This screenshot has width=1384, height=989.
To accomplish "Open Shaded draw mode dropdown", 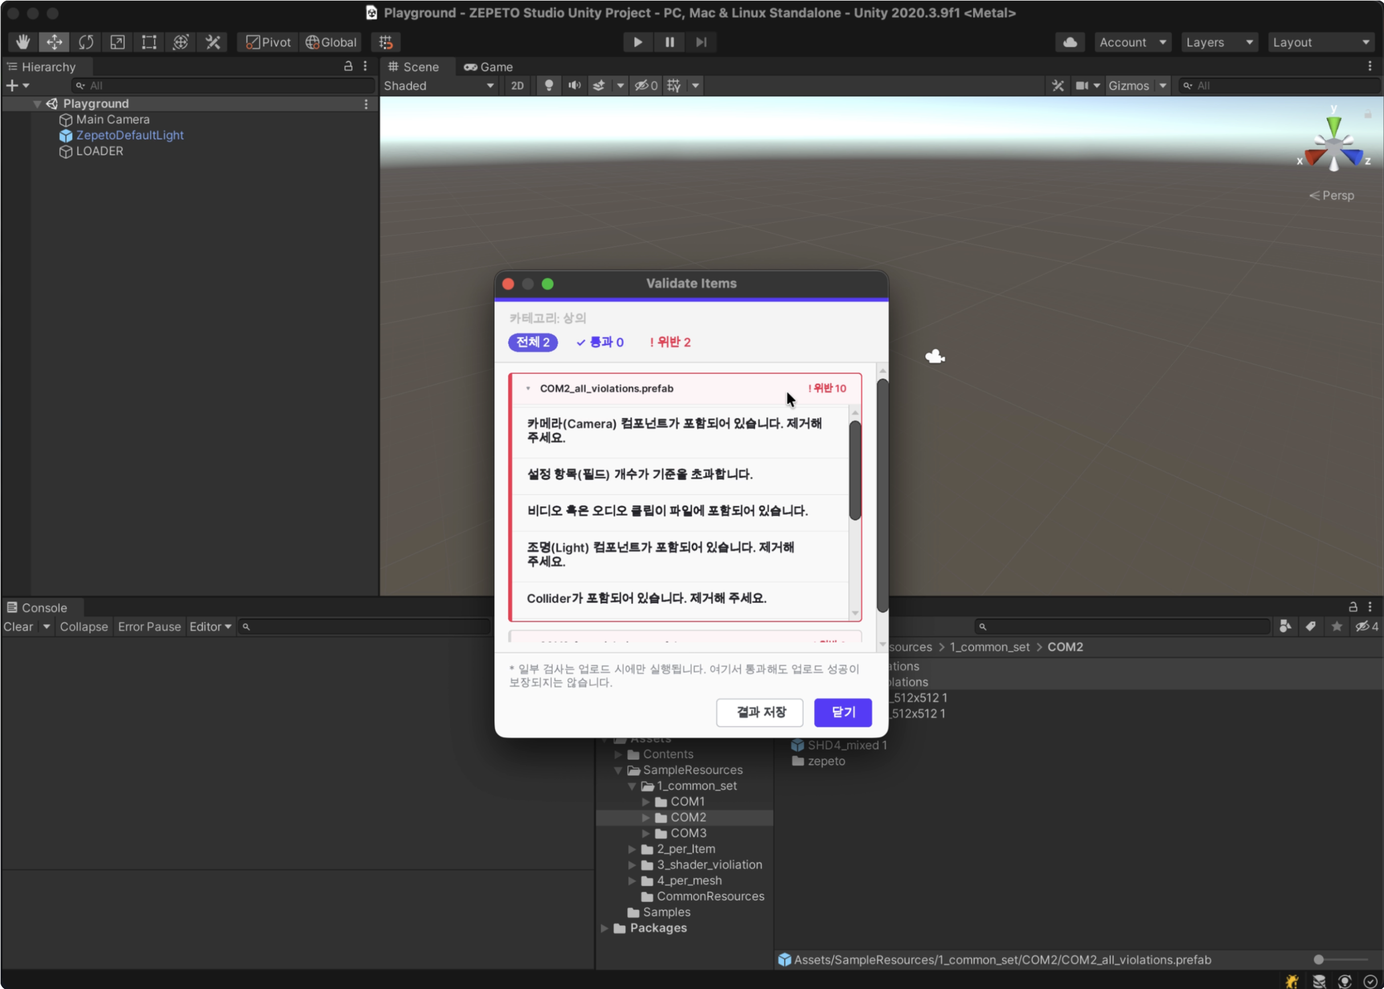I will click(438, 86).
